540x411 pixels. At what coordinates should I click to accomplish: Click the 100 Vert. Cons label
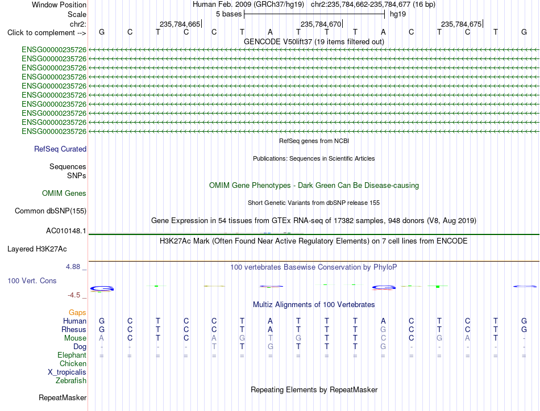[32, 280]
